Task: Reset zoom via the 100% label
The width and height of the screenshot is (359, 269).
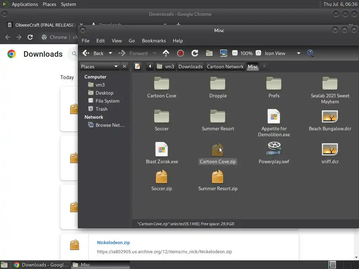Action: tap(246, 53)
